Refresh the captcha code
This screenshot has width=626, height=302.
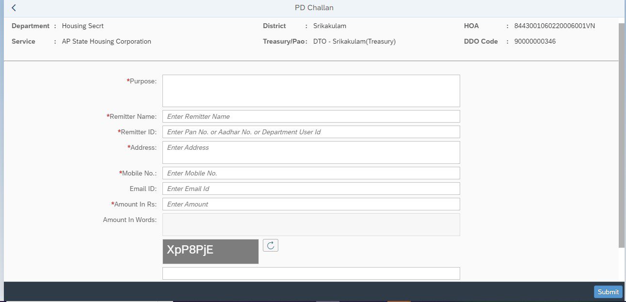tap(271, 245)
